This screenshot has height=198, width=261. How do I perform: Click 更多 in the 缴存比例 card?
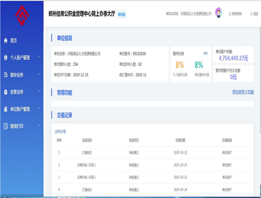206,53
